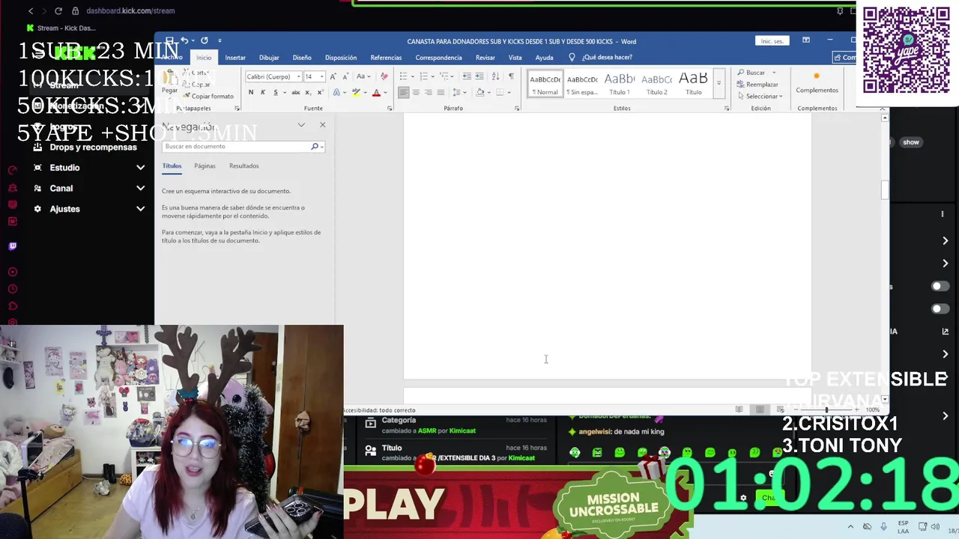The width and height of the screenshot is (959, 539).
Task: Insert a numbered list
Action: (x=423, y=76)
